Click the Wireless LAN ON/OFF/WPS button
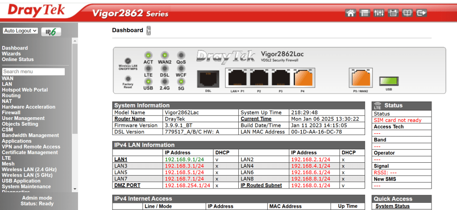Screen dimensions: 457x210 click(128, 61)
